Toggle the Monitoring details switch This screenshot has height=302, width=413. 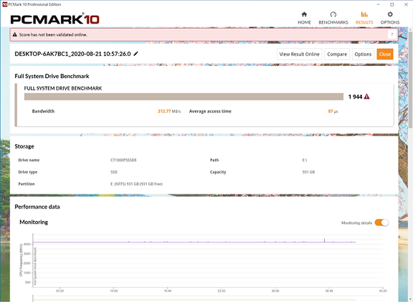pyautogui.click(x=381, y=222)
